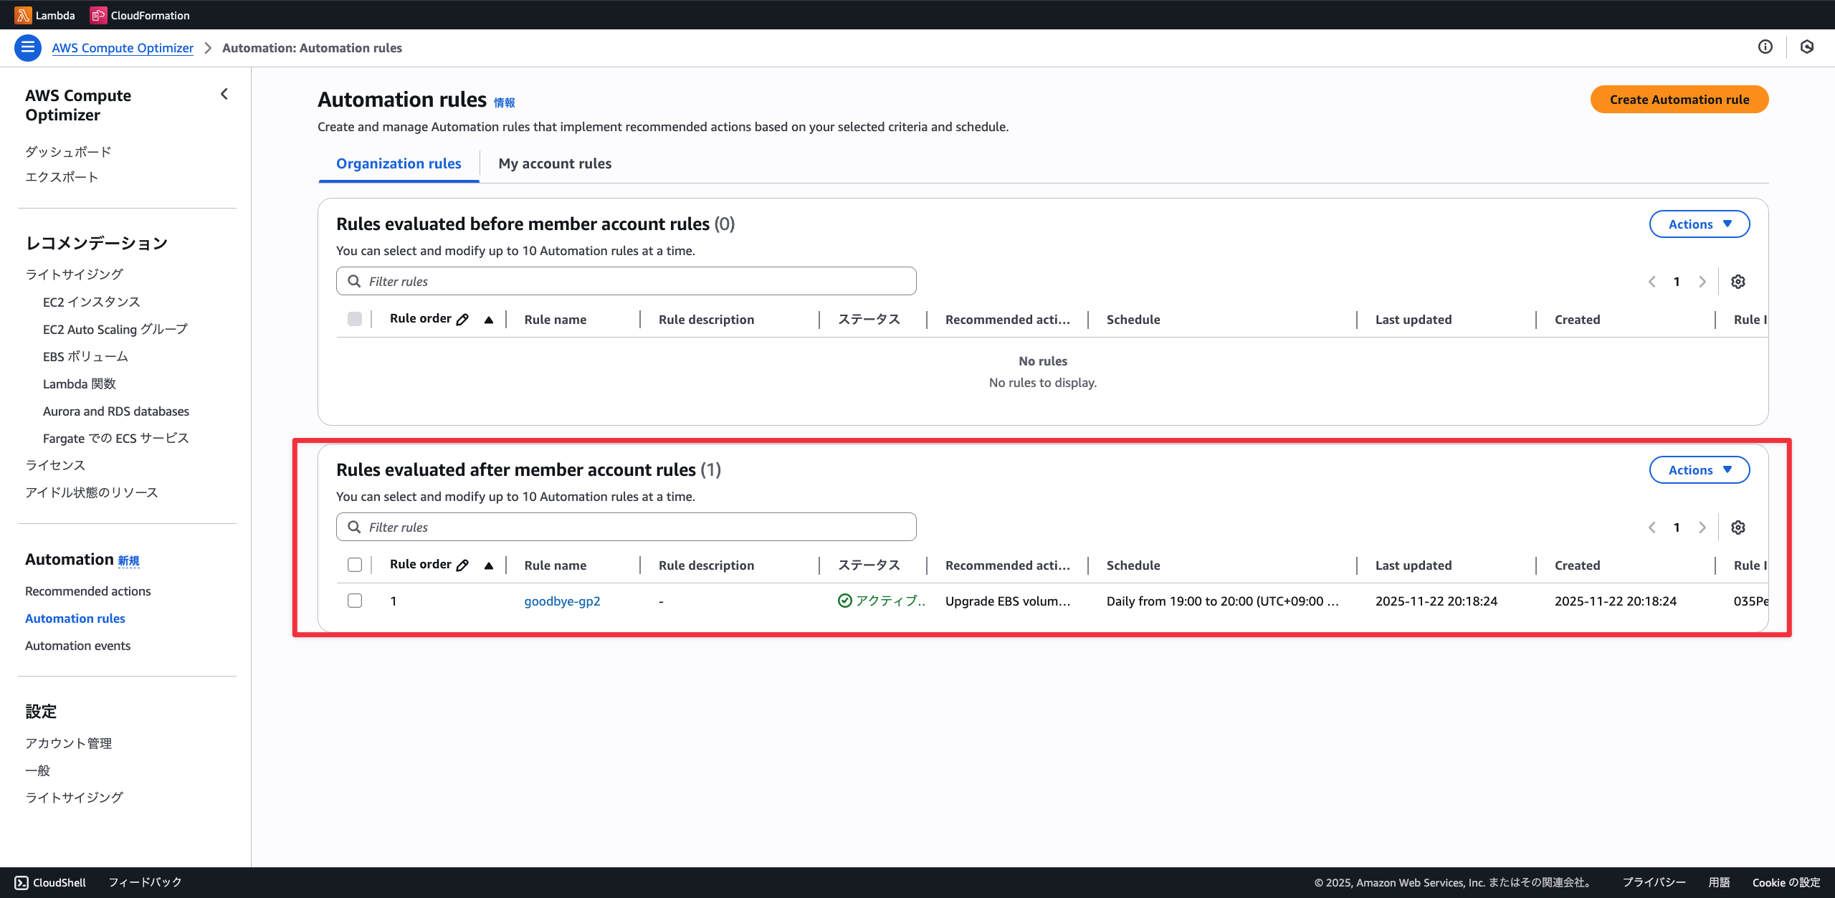Click the Lambda service shortcut icon
This screenshot has width=1835, height=898.
[23, 15]
